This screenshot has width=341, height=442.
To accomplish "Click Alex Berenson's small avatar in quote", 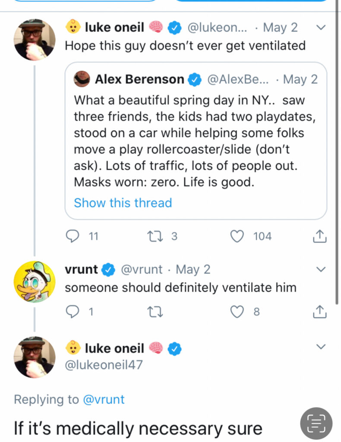I will (x=82, y=79).
